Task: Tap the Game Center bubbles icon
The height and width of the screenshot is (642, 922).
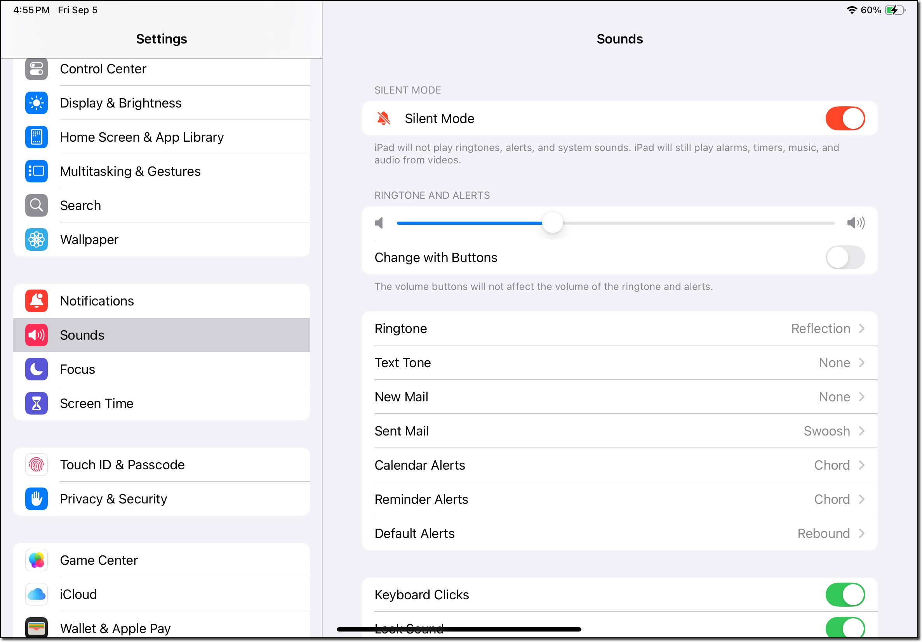Action: coord(37,560)
